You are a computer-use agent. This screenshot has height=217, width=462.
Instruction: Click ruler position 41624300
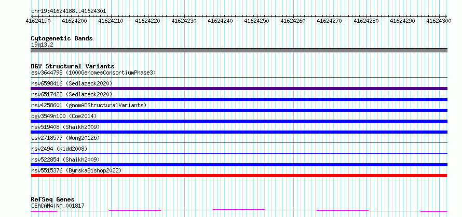[x=439, y=21]
